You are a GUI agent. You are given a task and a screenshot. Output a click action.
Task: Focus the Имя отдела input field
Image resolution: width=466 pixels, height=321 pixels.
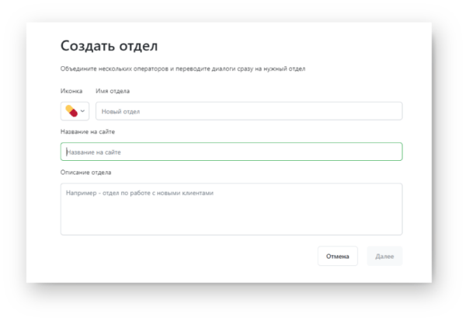pos(249,111)
